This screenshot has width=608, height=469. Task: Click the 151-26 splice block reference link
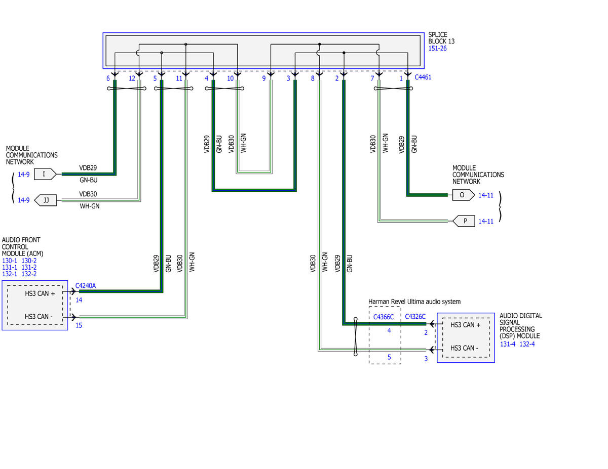437,49
